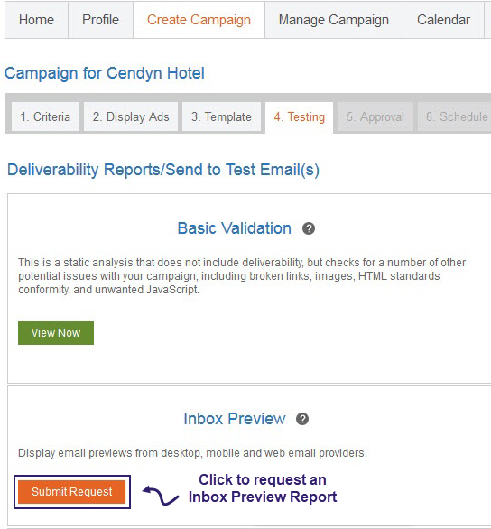Switch to Manage Campaign tab

[334, 20]
